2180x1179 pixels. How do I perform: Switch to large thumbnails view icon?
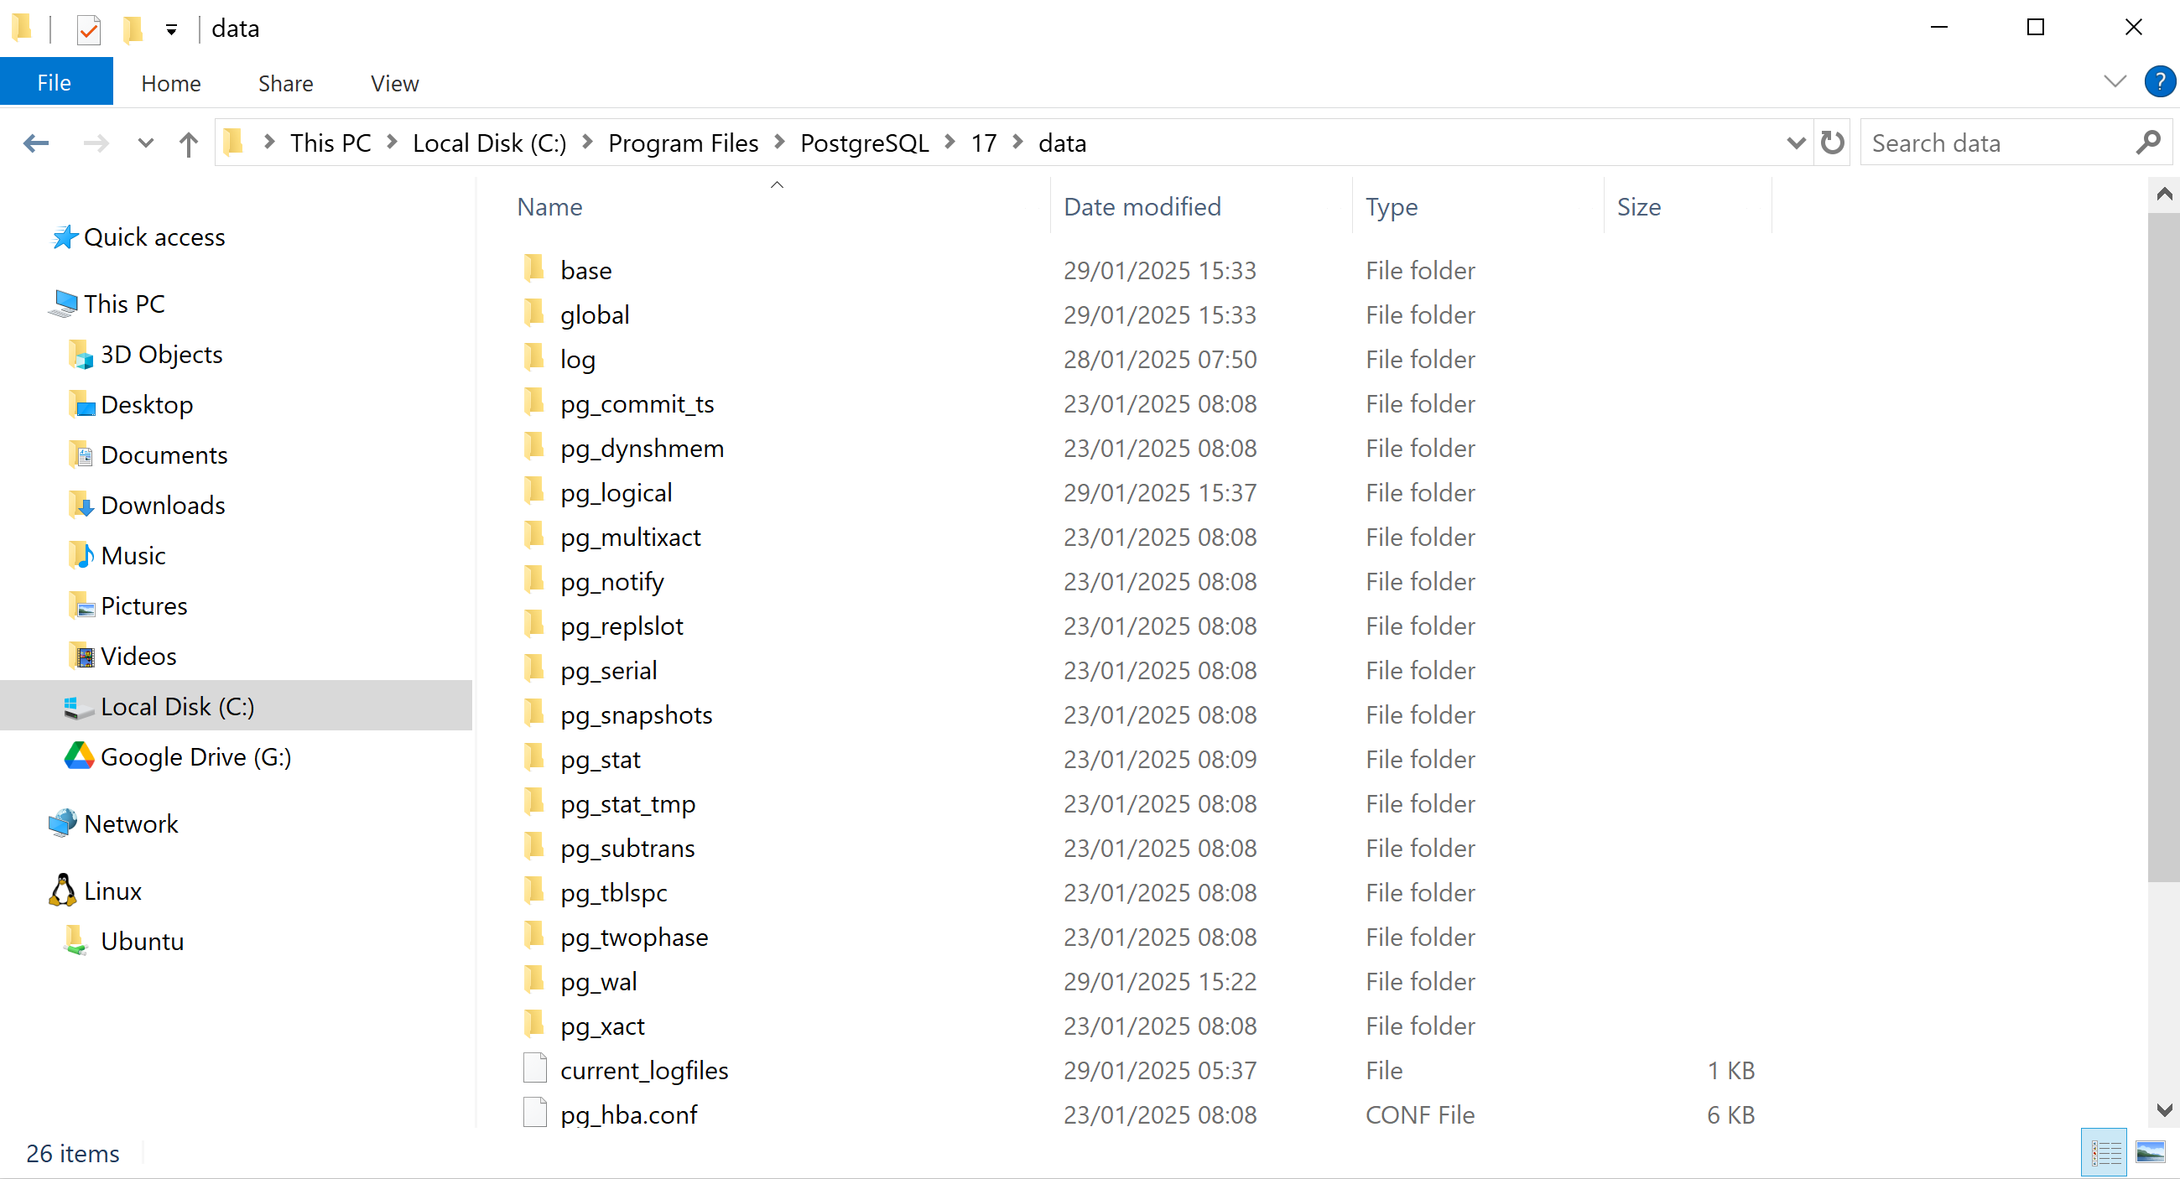(2151, 1152)
